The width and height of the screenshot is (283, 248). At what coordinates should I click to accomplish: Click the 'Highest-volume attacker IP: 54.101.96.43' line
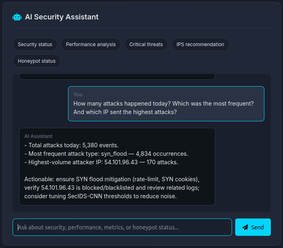pos(101,162)
